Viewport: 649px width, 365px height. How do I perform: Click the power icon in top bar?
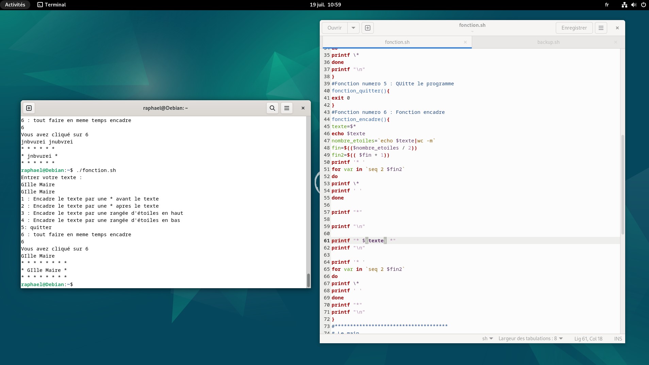[x=643, y=5]
